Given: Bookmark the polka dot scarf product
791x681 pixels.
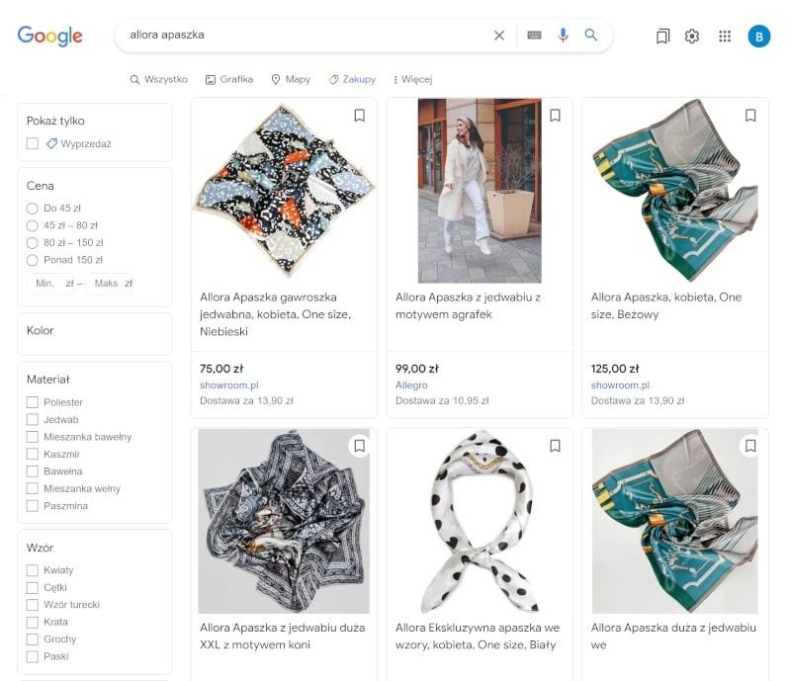Looking at the screenshot, I should [x=555, y=446].
